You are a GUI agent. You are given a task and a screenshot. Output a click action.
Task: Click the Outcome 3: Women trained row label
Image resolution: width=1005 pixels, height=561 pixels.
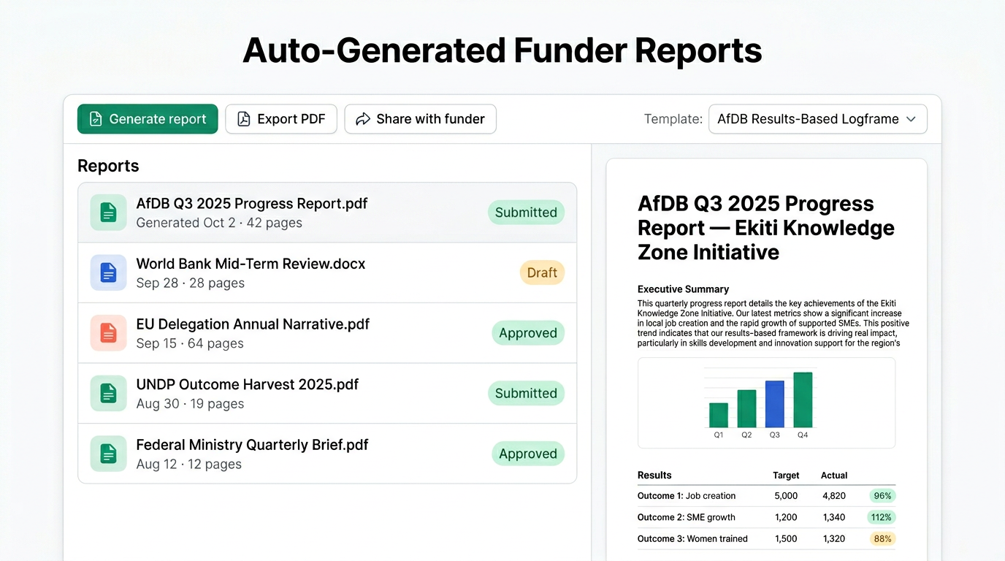click(692, 538)
